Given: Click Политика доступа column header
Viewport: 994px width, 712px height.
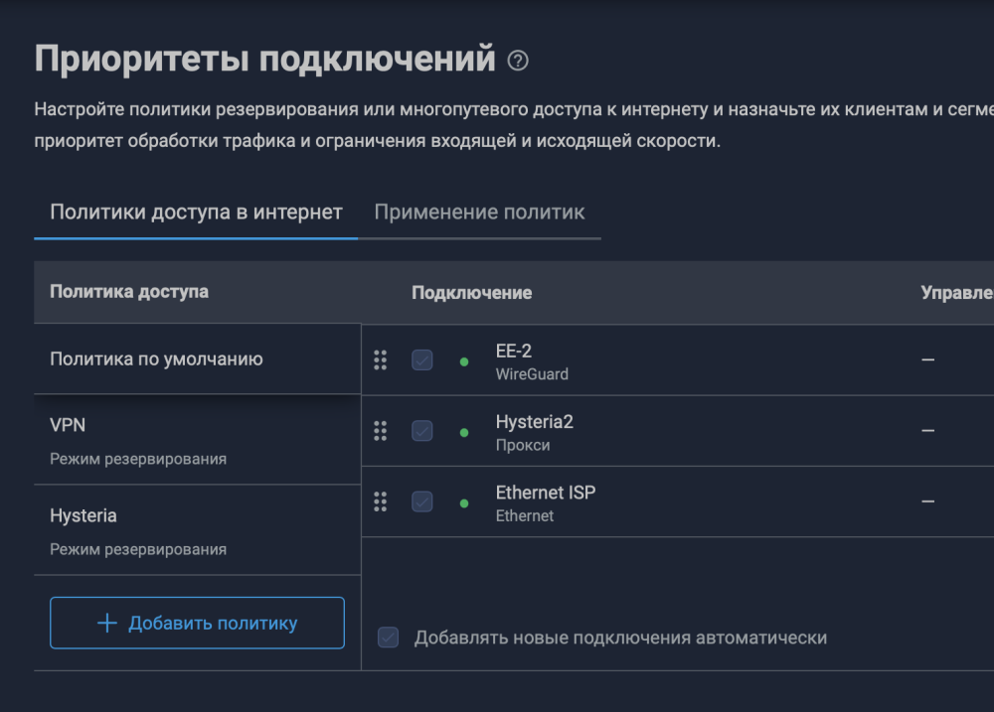Looking at the screenshot, I should [x=129, y=291].
